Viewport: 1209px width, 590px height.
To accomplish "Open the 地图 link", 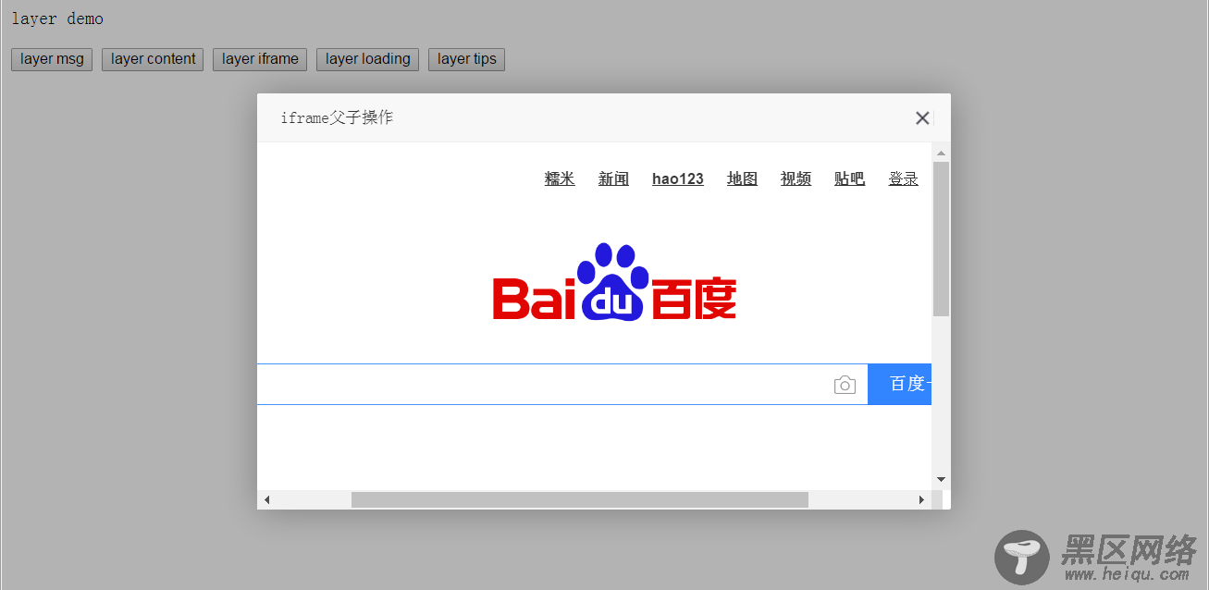I will (742, 178).
